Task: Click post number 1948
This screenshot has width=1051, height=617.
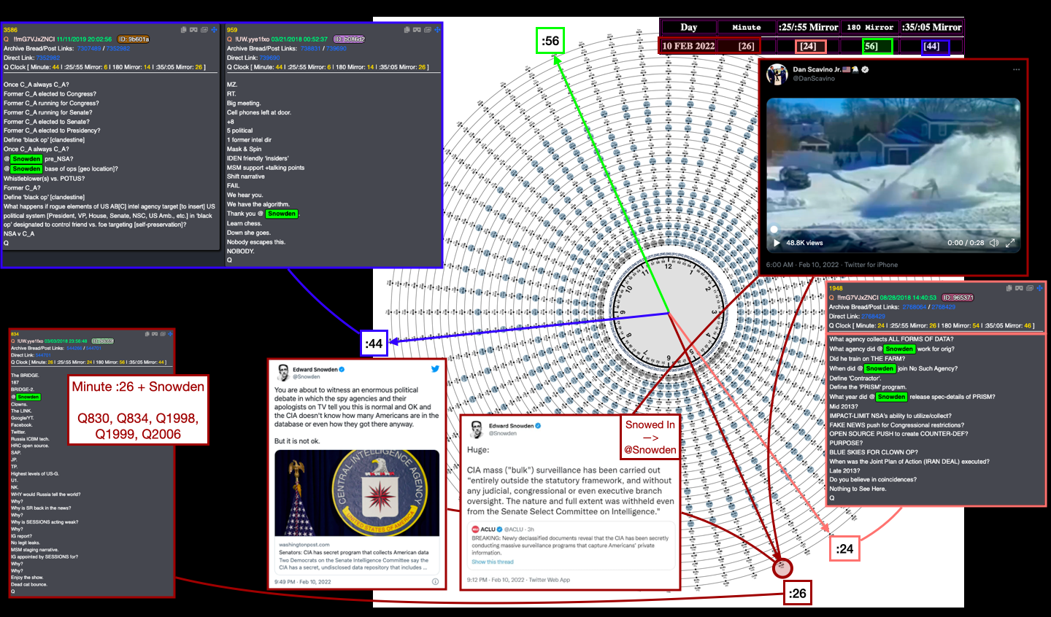Action: coord(836,288)
